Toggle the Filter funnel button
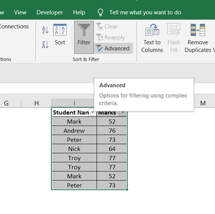Screen dimensions: 215x214 [84, 37]
